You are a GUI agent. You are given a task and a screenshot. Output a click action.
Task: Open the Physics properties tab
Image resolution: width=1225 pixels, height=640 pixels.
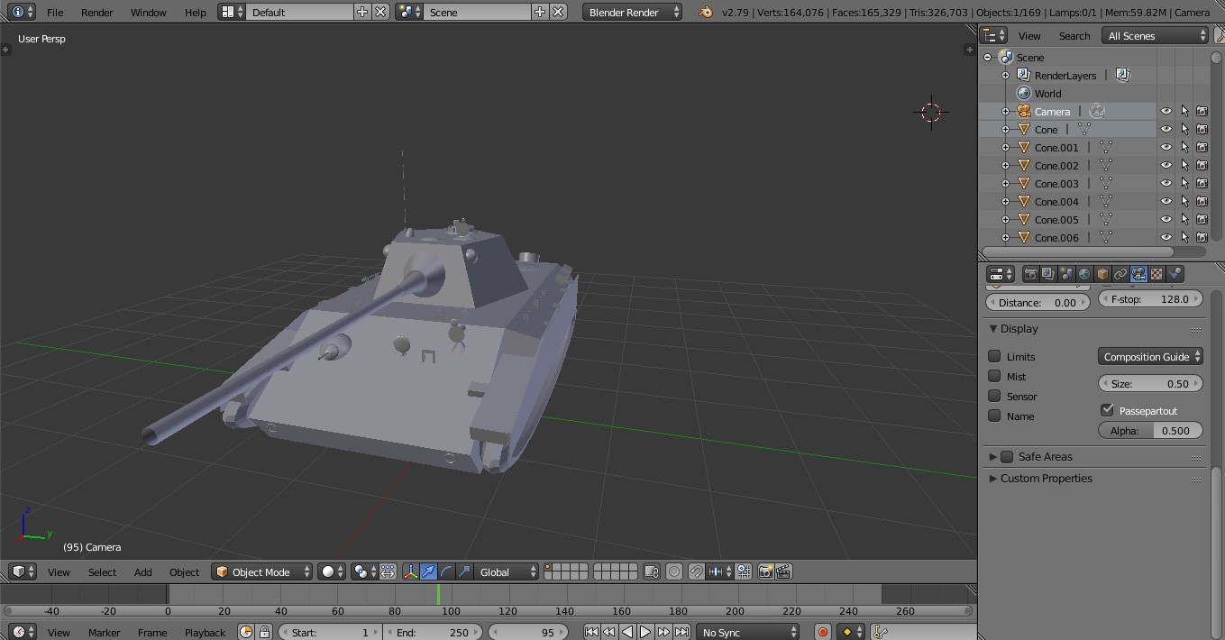1175,275
